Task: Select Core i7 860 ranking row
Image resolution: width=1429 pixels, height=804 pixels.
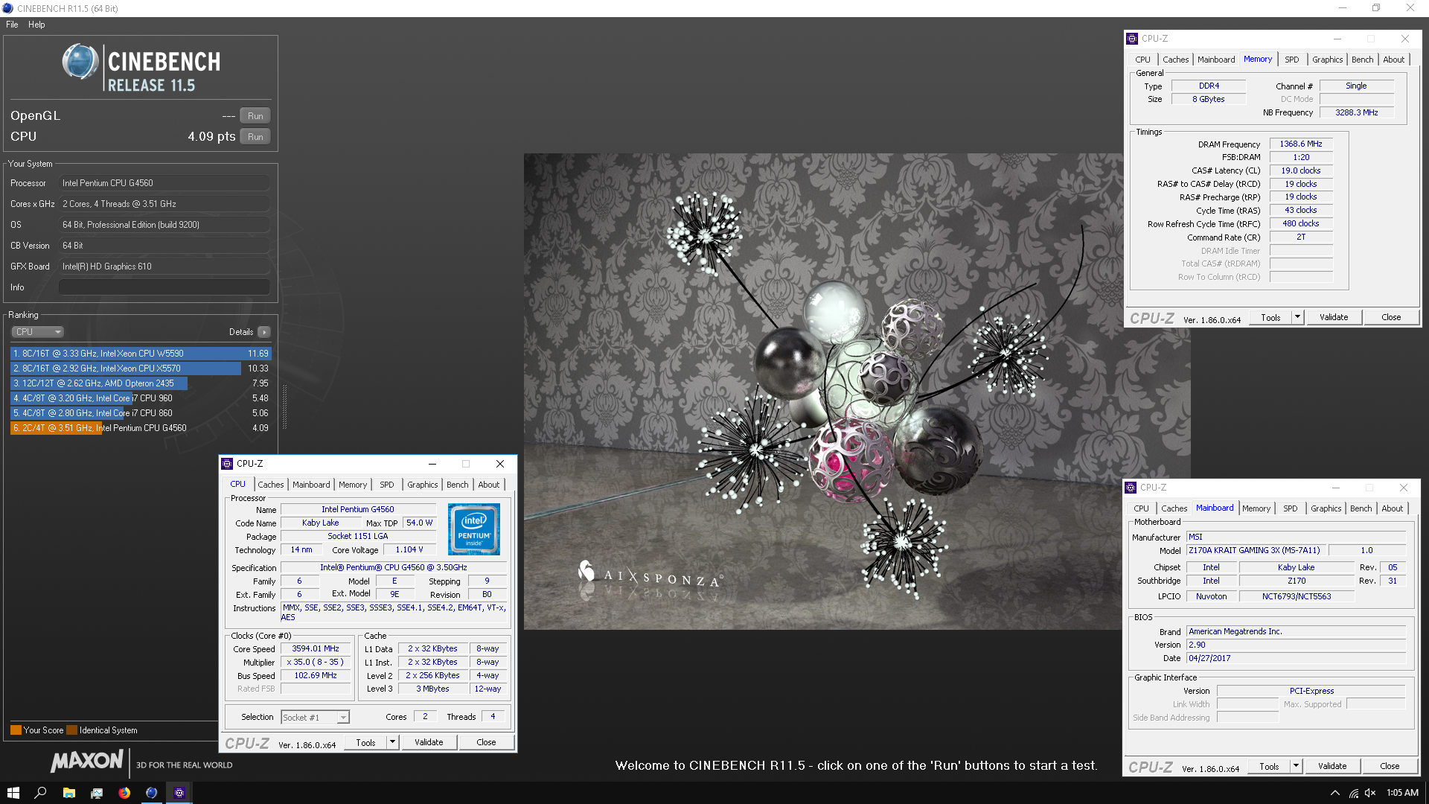Action: coord(141,413)
